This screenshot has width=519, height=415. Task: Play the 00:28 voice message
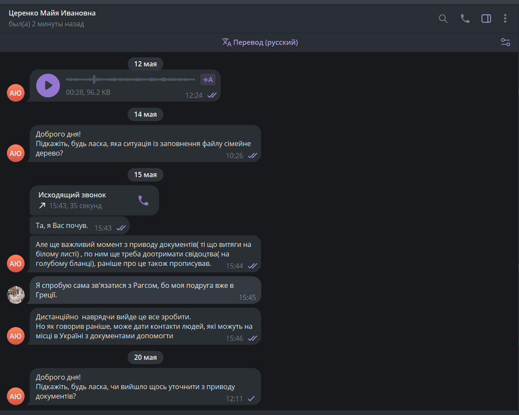click(x=48, y=85)
